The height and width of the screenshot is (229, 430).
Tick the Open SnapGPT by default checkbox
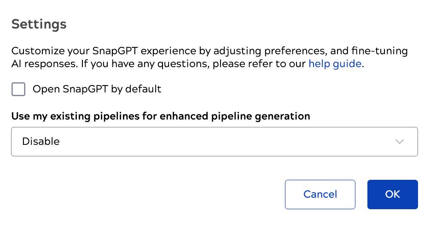click(x=18, y=89)
